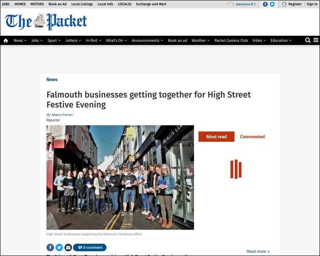Share the article by email icon
This screenshot has height=256, width=320.
point(68,247)
